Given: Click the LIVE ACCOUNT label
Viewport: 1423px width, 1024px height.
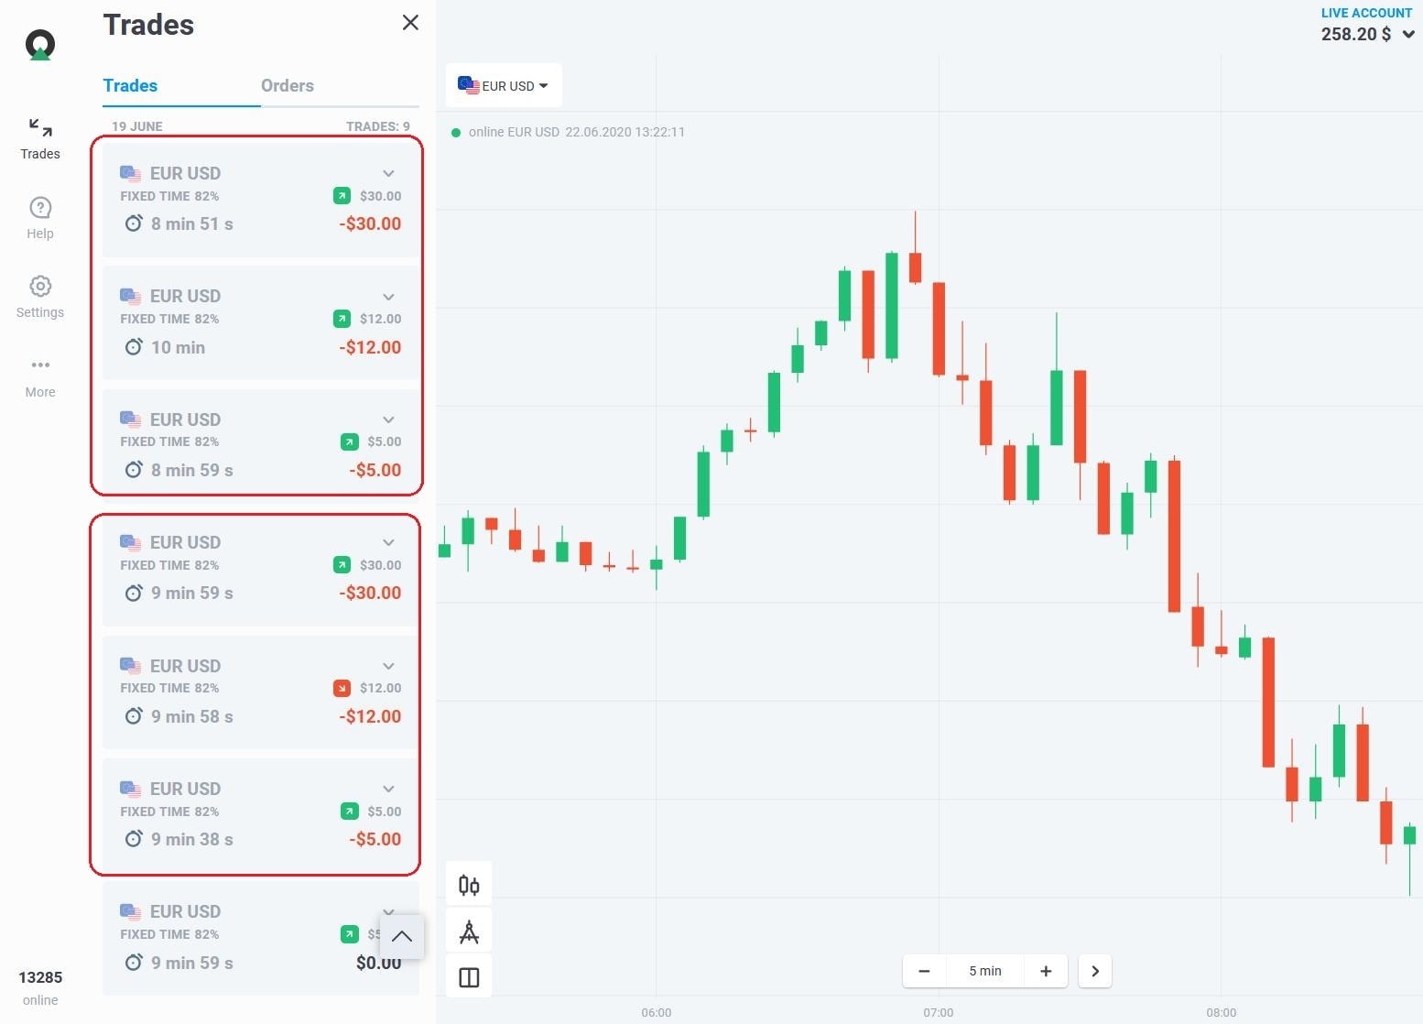Looking at the screenshot, I should (1366, 13).
